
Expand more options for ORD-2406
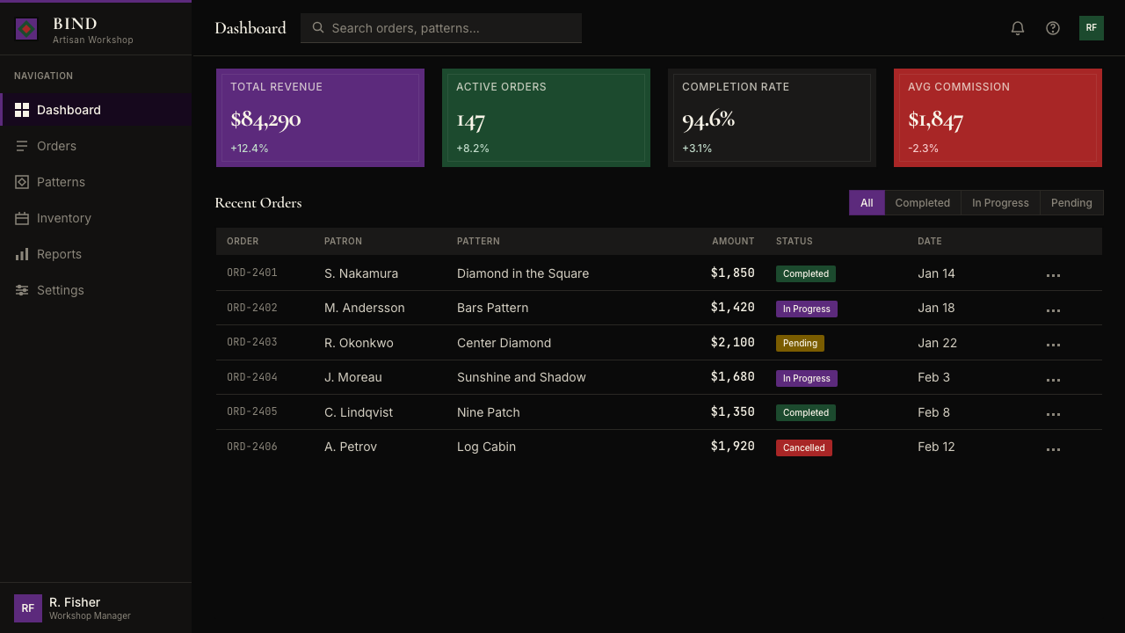pos(1053,448)
